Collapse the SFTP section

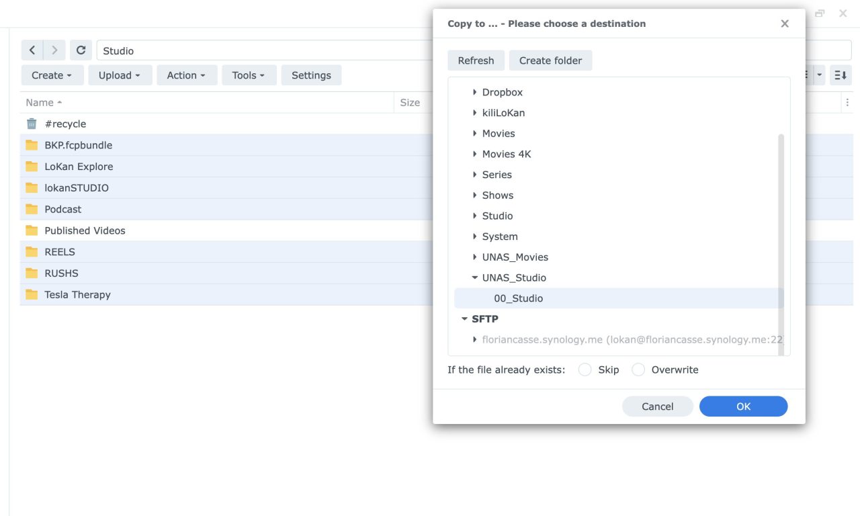pos(464,319)
